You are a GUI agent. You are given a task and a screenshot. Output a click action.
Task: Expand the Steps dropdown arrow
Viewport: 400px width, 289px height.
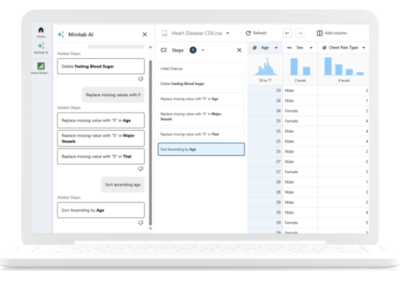[203, 50]
